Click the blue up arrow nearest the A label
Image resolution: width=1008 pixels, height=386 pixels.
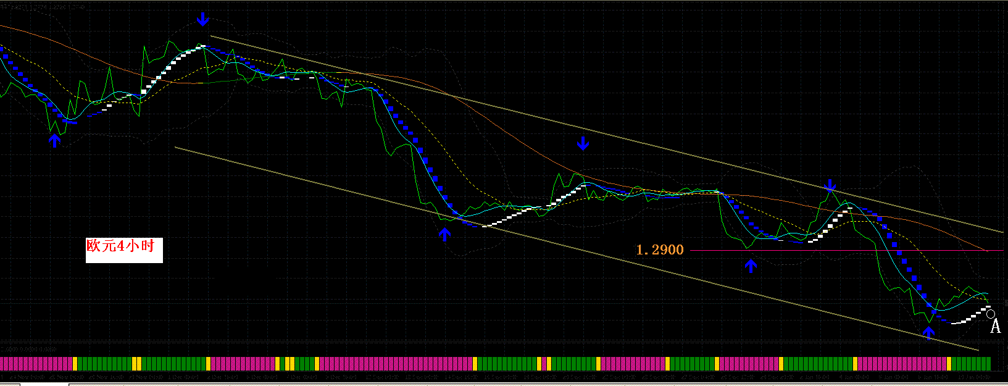pos(929,334)
